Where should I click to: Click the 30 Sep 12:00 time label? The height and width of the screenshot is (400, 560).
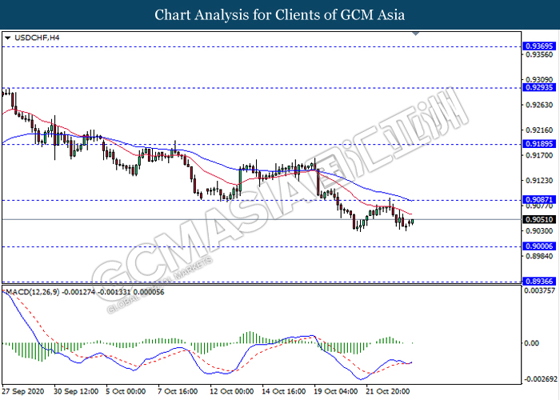click(x=77, y=391)
